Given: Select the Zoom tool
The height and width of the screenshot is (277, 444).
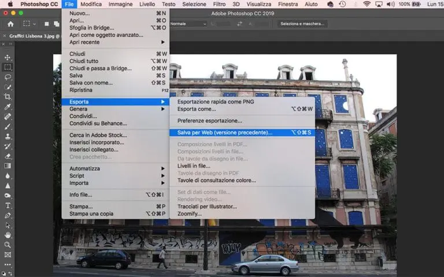Looking at the screenshot, I should click(8, 245).
